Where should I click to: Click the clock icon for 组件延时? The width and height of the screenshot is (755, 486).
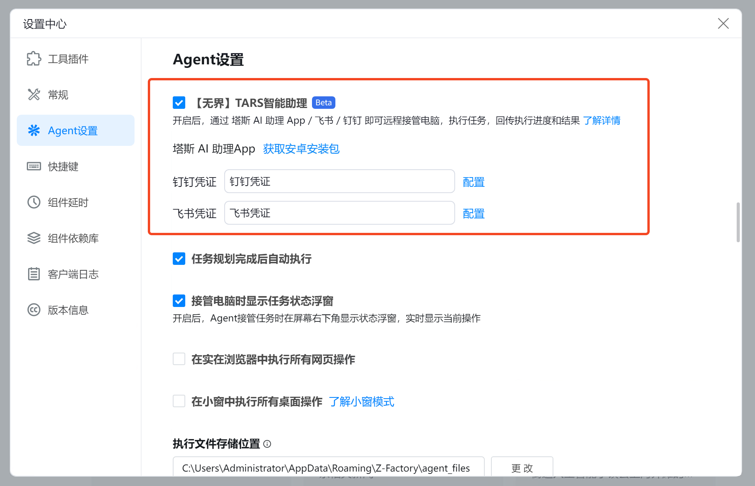[x=34, y=202]
